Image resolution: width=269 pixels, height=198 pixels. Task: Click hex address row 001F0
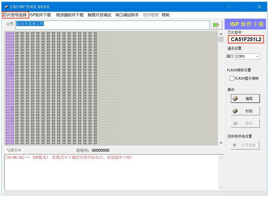(10, 121)
